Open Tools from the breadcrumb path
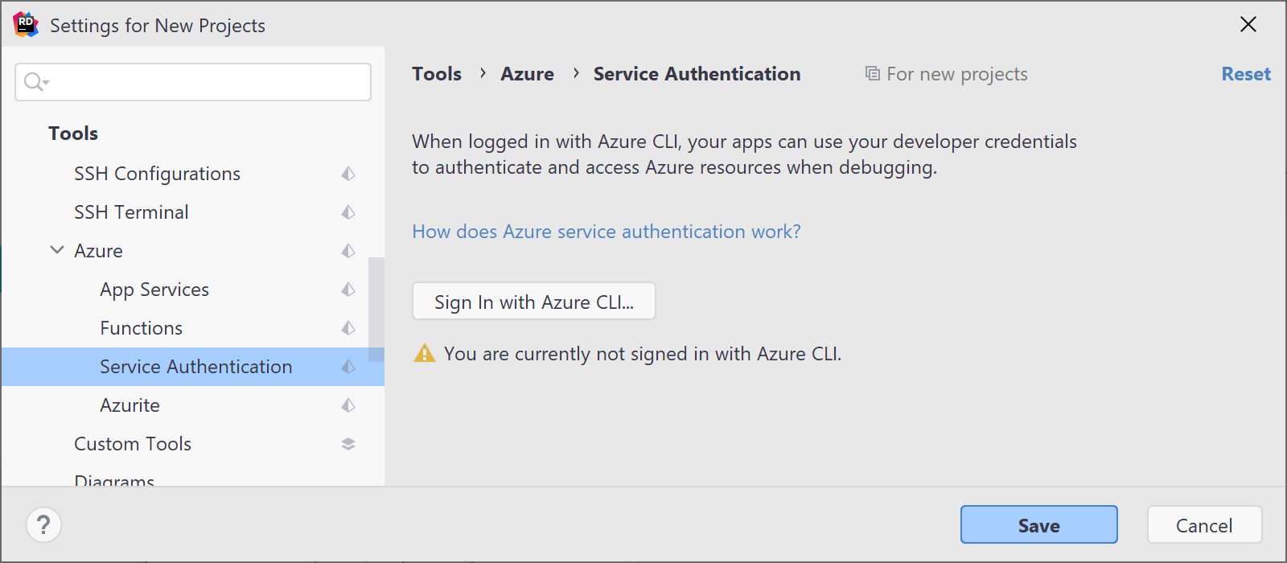Viewport: 1287px width, 563px height. 436,73
